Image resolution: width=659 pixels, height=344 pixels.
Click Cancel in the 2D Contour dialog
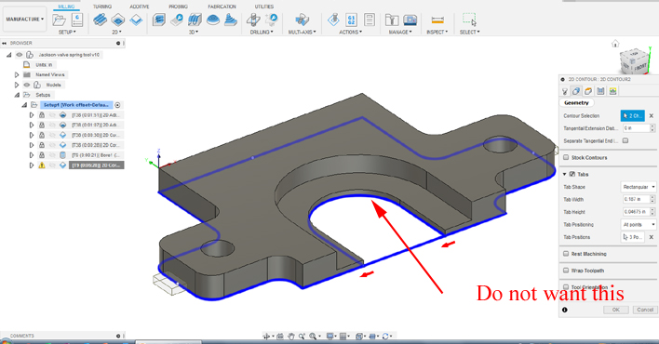(645, 310)
